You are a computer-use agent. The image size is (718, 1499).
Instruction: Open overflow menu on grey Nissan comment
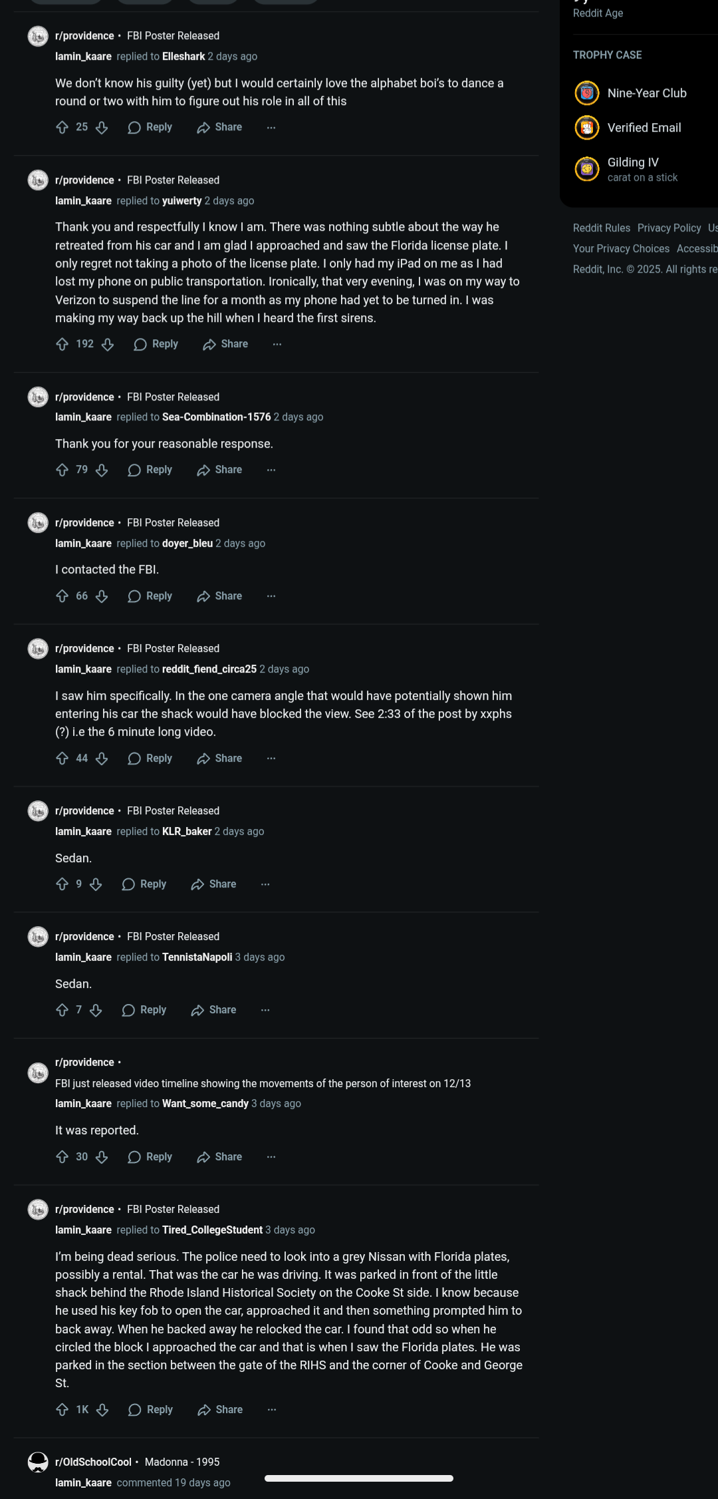[x=272, y=1410]
